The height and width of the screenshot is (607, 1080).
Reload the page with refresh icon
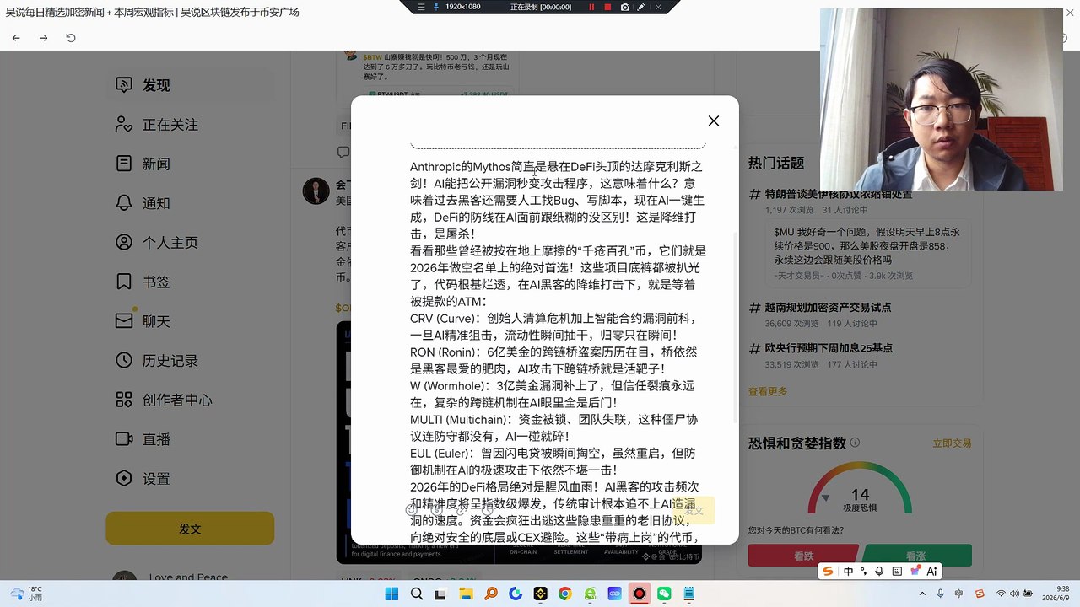click(x=71, y=38)
